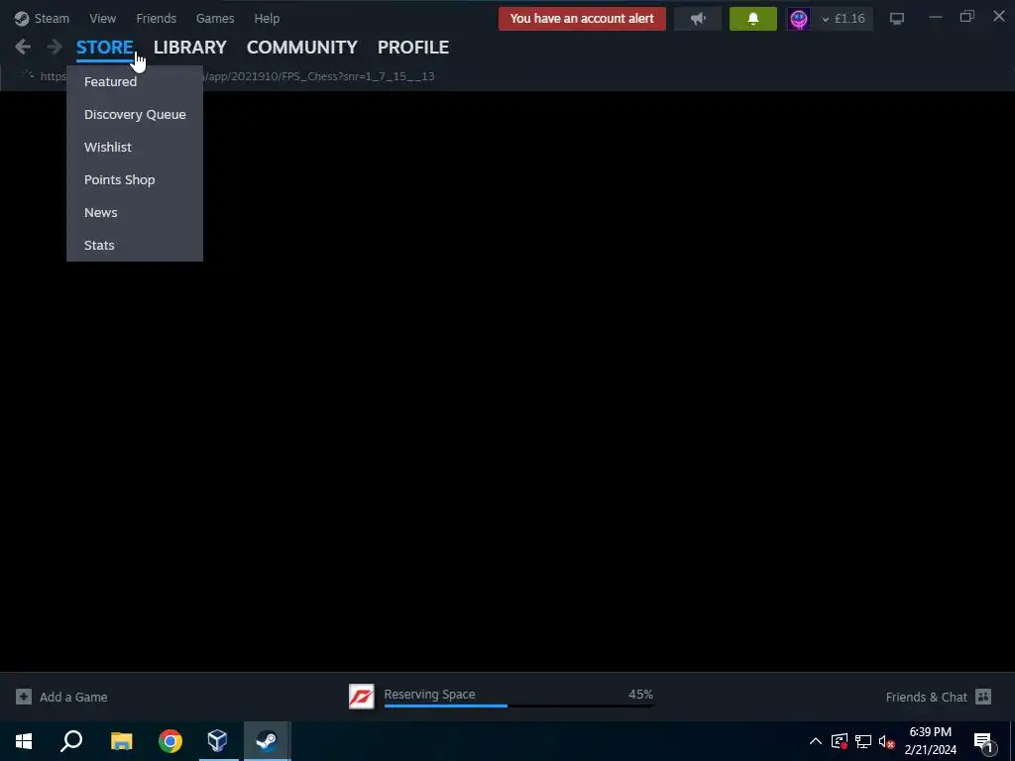
Task: Open VirtualBox cube icon in taskbar
Action: [x=217, y=741]
